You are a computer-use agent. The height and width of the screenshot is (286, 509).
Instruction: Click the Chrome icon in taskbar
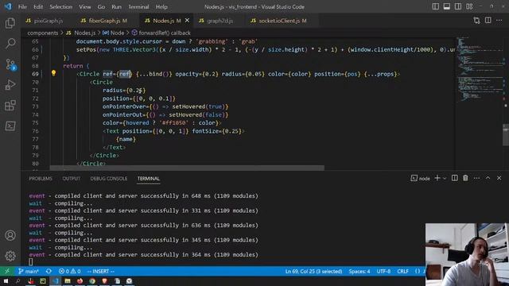[x=92, y=280]
